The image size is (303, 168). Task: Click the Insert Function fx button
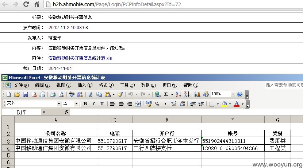point(67,112)
